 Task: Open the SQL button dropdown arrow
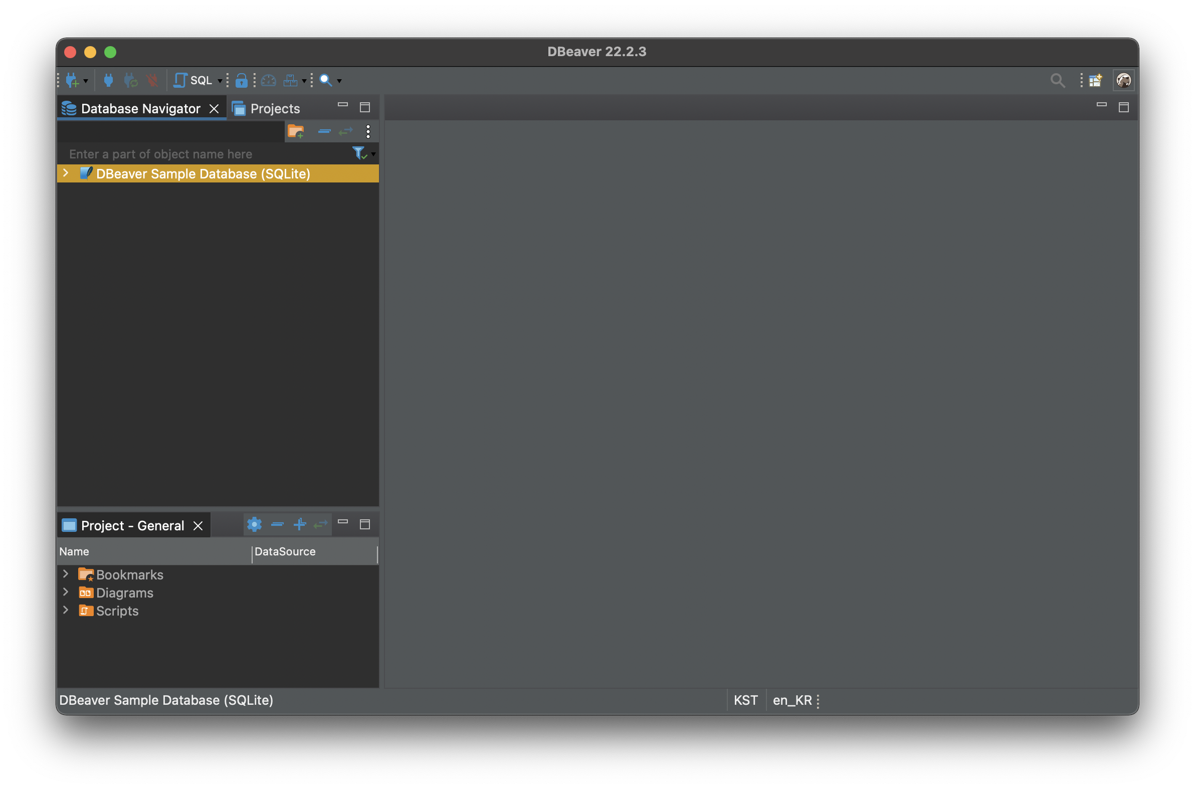220,81
